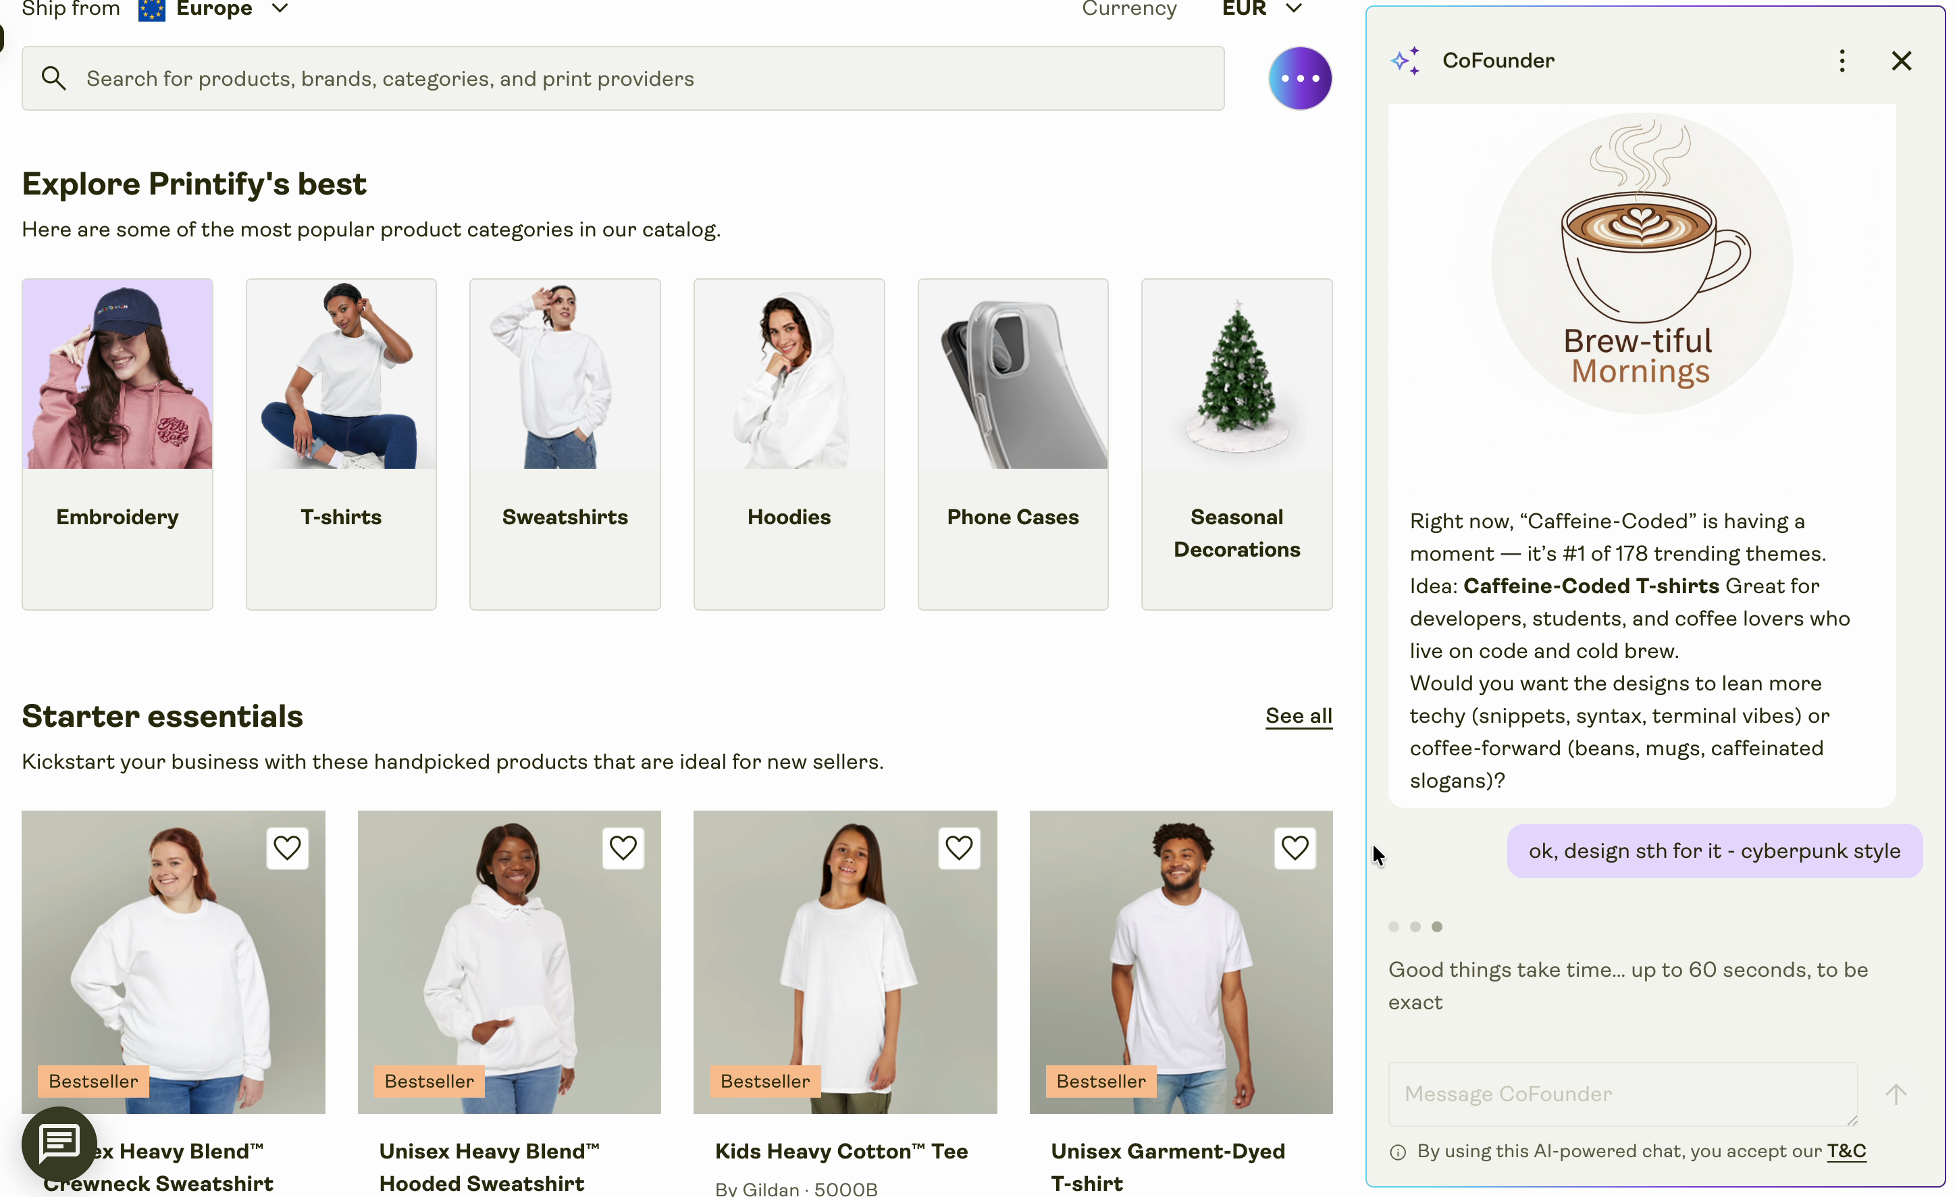
Task: Favorite the Hooded Sweatshirt product
Action: 623,848
